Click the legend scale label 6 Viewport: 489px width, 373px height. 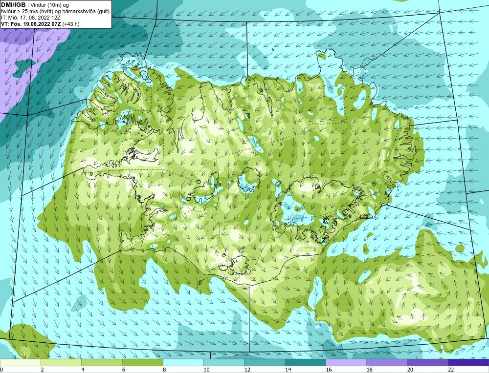click(x=124, y=370)
